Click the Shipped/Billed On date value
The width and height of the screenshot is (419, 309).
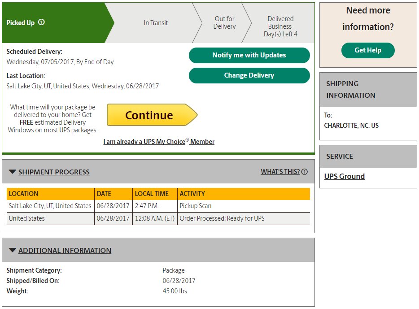coord(179,281)
